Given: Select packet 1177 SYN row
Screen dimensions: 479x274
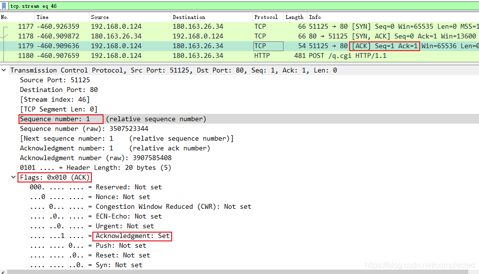Looking at the screenshot, I should [x=239, y=27].
